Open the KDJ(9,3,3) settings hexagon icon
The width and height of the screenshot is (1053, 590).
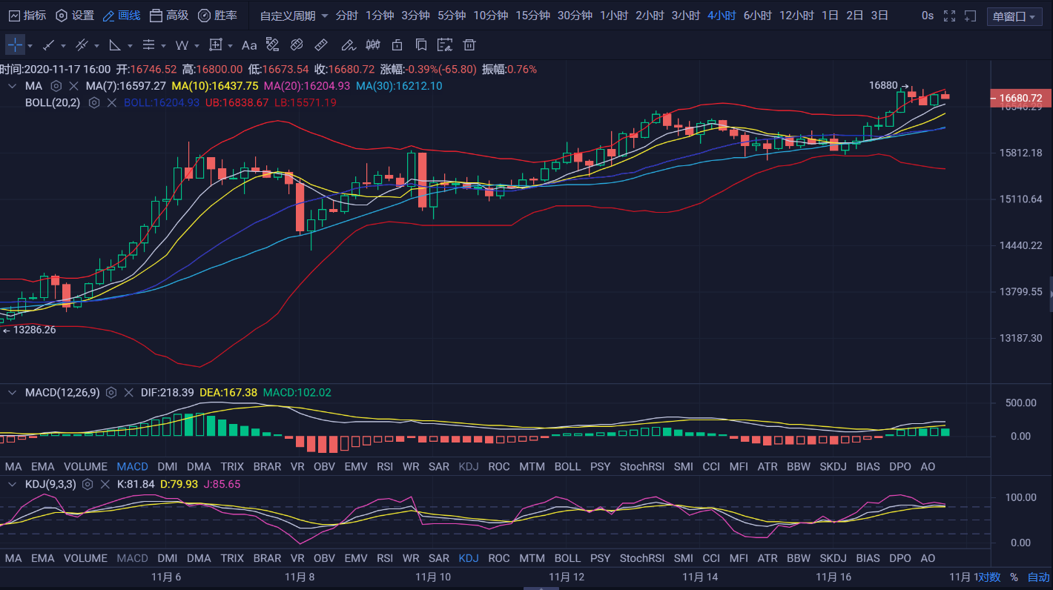[x=87, y=484]
